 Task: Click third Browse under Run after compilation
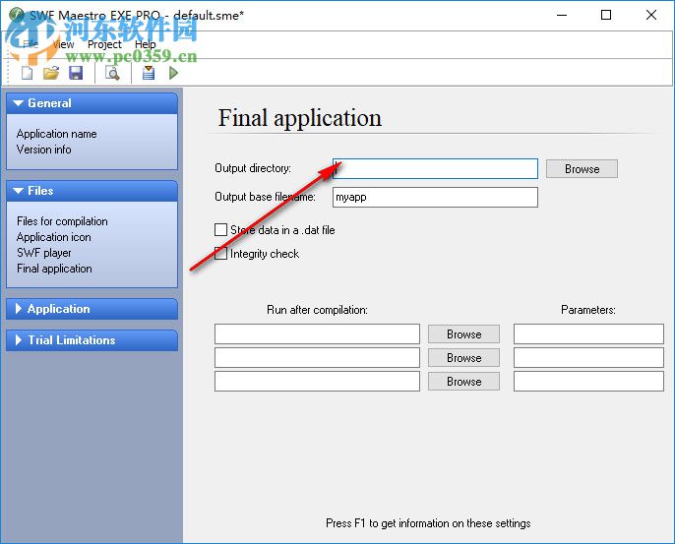(x=464, y=382)
